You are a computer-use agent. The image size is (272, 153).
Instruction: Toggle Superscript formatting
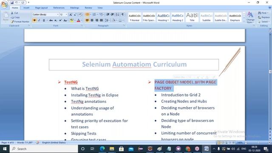pos(60,20)
